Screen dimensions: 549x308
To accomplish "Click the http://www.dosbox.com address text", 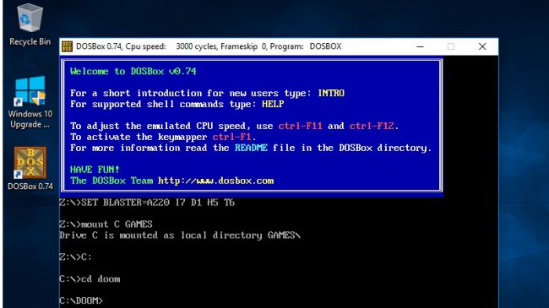I will [215, 181].
